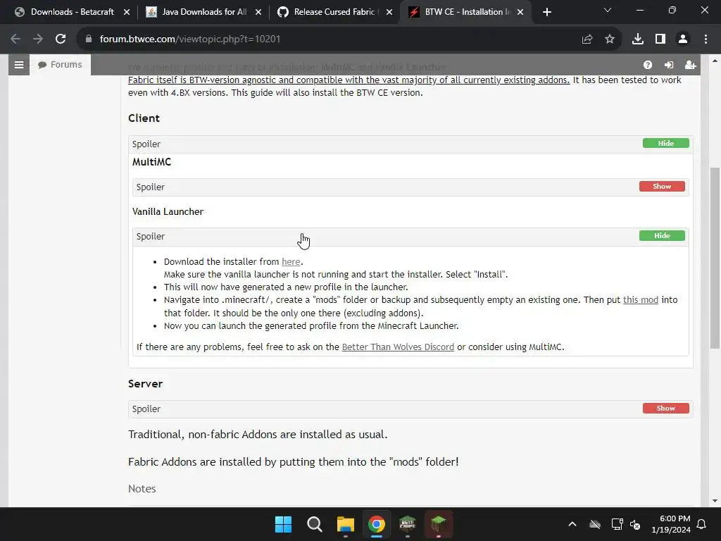
Task: Click the page vertical scrollbar thumb
Action: point(715,258)
